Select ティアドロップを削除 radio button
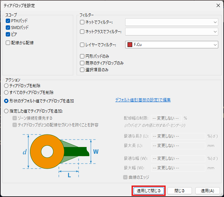 tap(6, 86)
